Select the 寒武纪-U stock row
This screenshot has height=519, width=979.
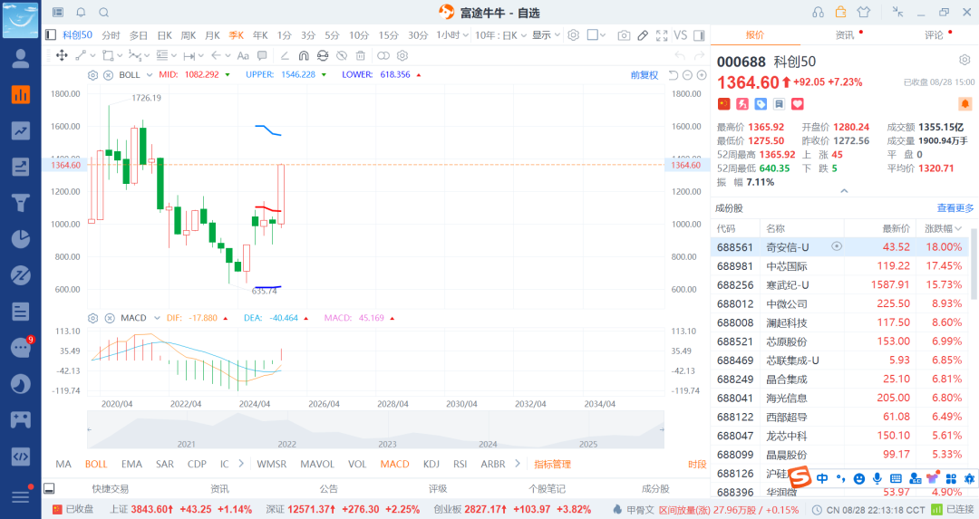pyautogui.click(x=839, y=284)
